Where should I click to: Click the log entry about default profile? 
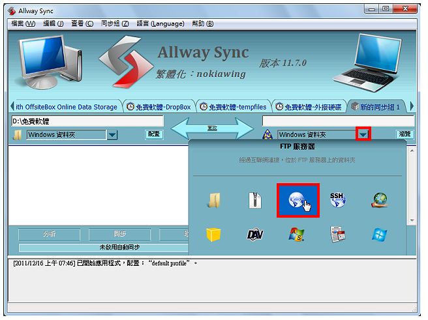click(x=105, y=263)
